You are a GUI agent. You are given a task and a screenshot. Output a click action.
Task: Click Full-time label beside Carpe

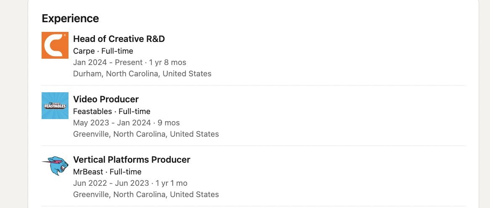pyautogui.click(x=117, y=51)
